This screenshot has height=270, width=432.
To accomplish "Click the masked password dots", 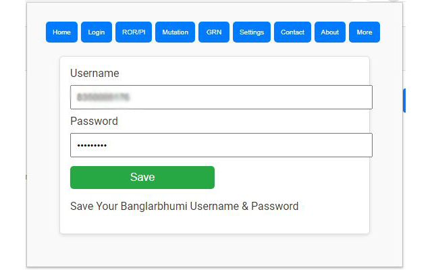I will coord(92,146).
